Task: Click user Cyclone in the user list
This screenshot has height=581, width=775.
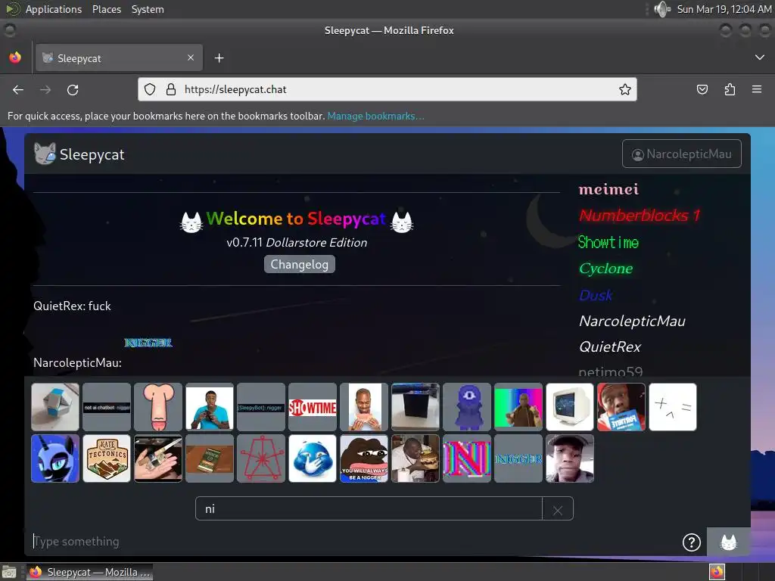Action: click(x=606, y=269)
